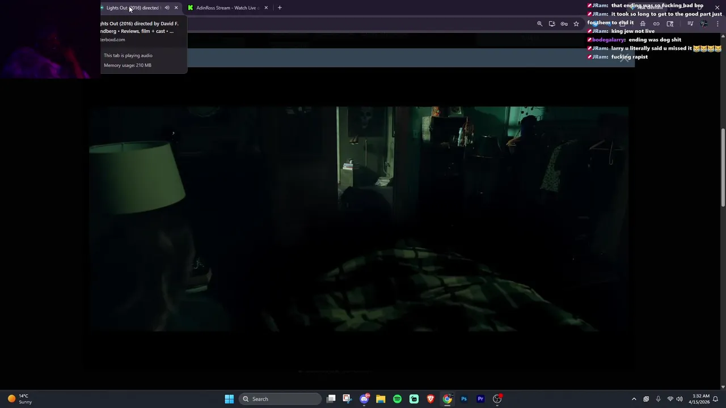The height and width of the screenshot is (408, 726).
Task: Click the Lights Out video player frame
Action: coord(358,219)
